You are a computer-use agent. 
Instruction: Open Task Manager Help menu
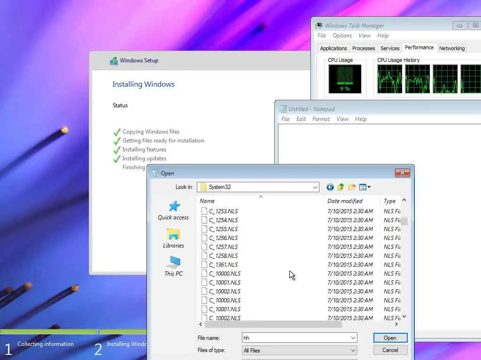click(383, 36)
